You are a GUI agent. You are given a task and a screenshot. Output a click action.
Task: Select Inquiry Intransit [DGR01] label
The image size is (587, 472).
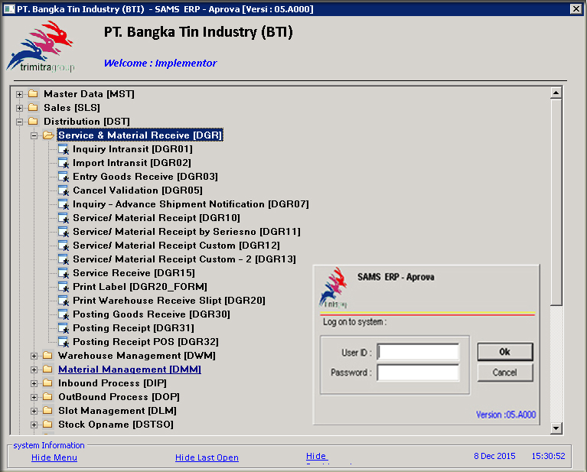(x=132, y=149)
